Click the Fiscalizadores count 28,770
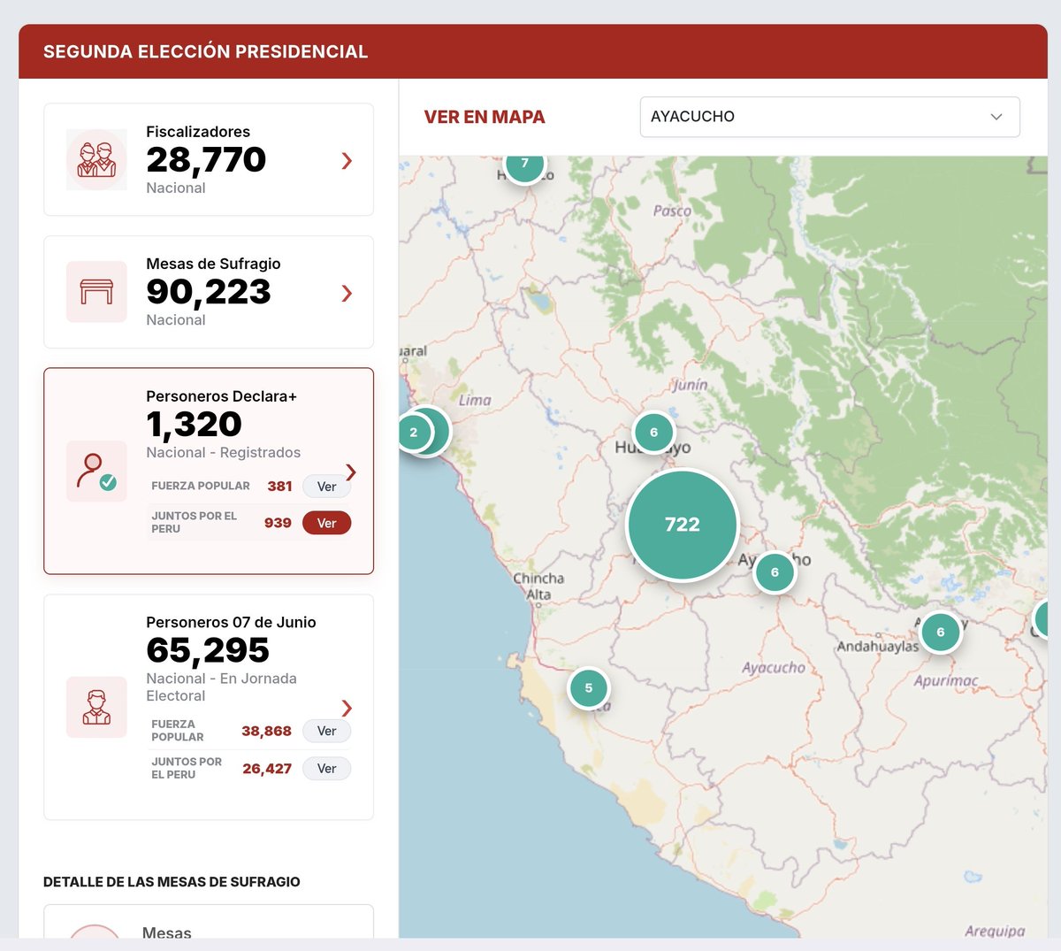This screenshot has width=1061, height=951. (x=206, y=160)
